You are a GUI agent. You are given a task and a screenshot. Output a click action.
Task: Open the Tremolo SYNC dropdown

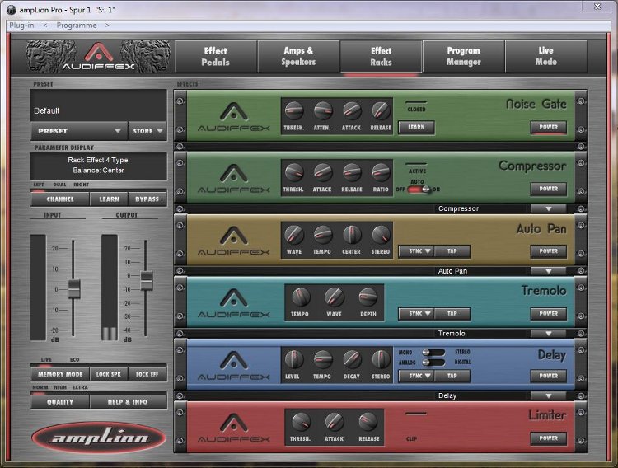(417, 313)
